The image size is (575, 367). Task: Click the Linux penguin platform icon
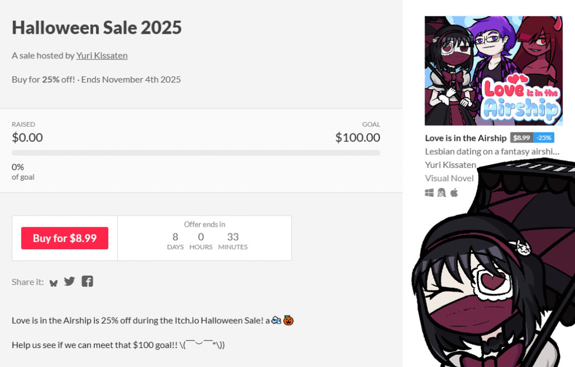click(x=442, y=192)
